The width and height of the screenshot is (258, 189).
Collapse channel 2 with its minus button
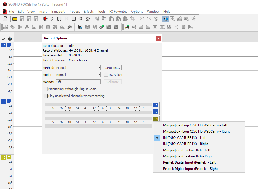tap(9, 100)
